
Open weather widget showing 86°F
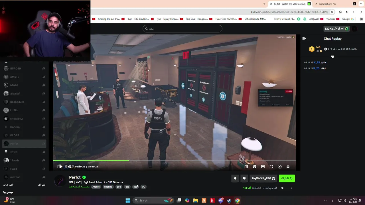click(x=9, y=200)
